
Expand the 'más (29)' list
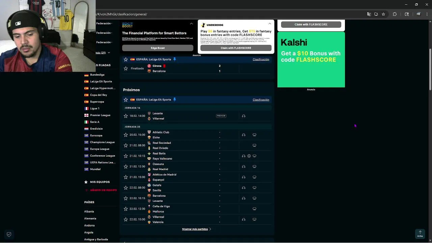click(103, 53)
